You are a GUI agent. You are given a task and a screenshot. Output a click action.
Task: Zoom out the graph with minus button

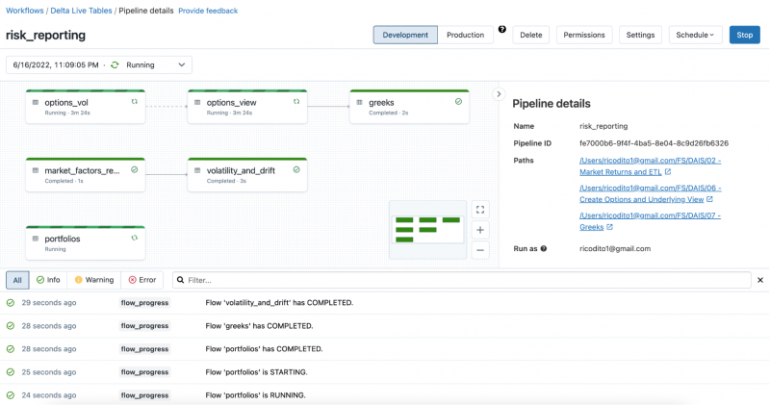(x=480, y=250)
